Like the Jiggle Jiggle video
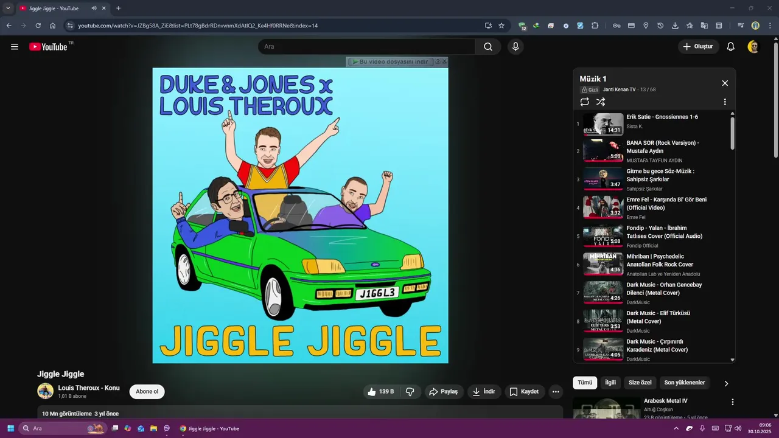Screen dimensions: 779x438 coord(380,392)
